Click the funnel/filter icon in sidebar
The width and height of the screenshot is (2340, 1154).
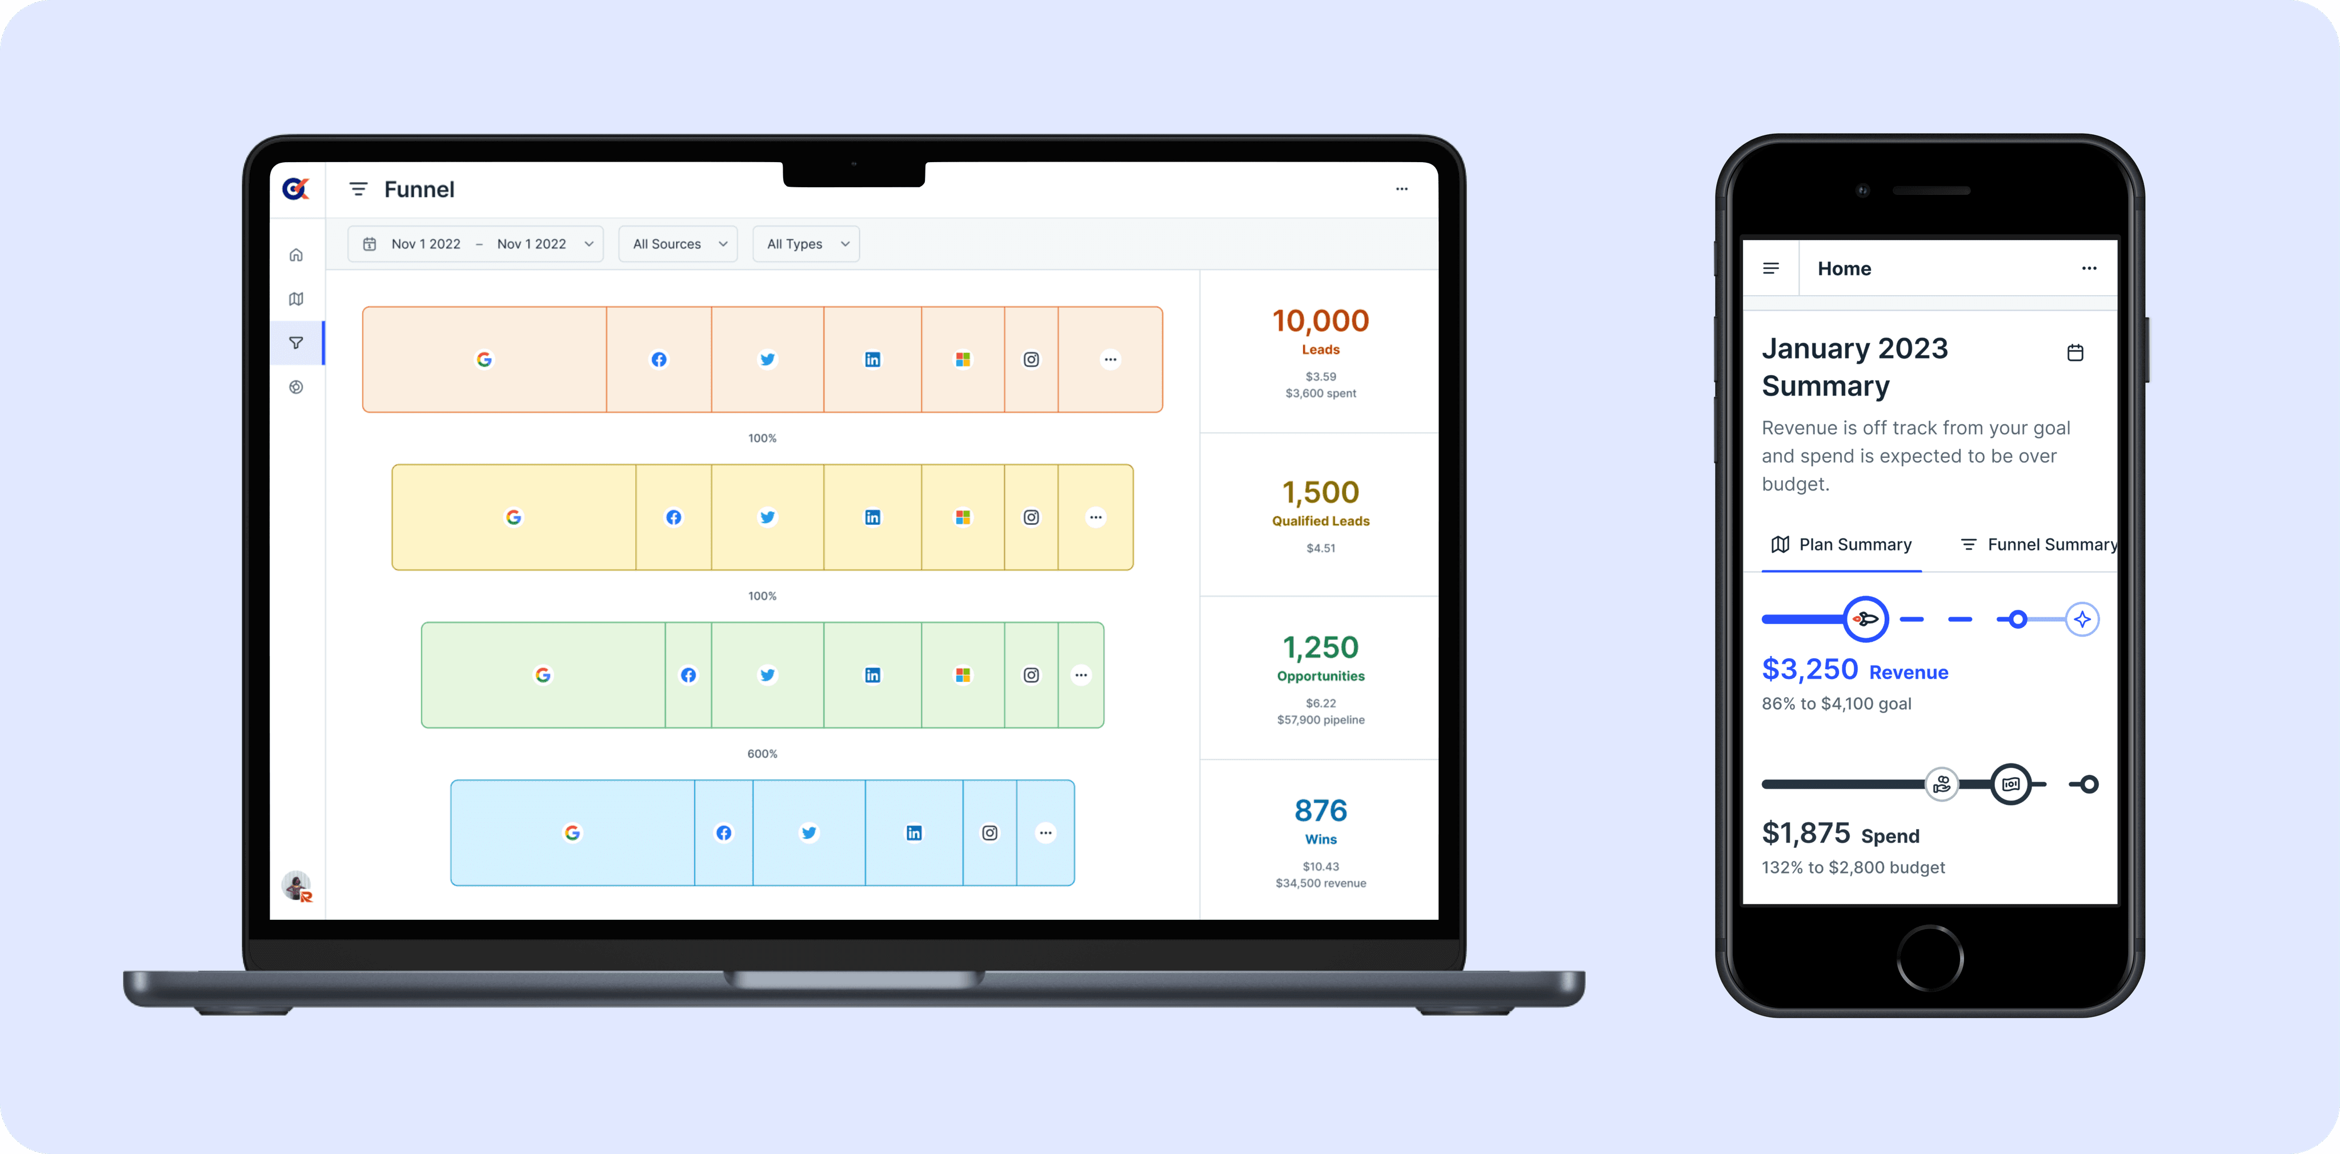click(x=297, y=344)
